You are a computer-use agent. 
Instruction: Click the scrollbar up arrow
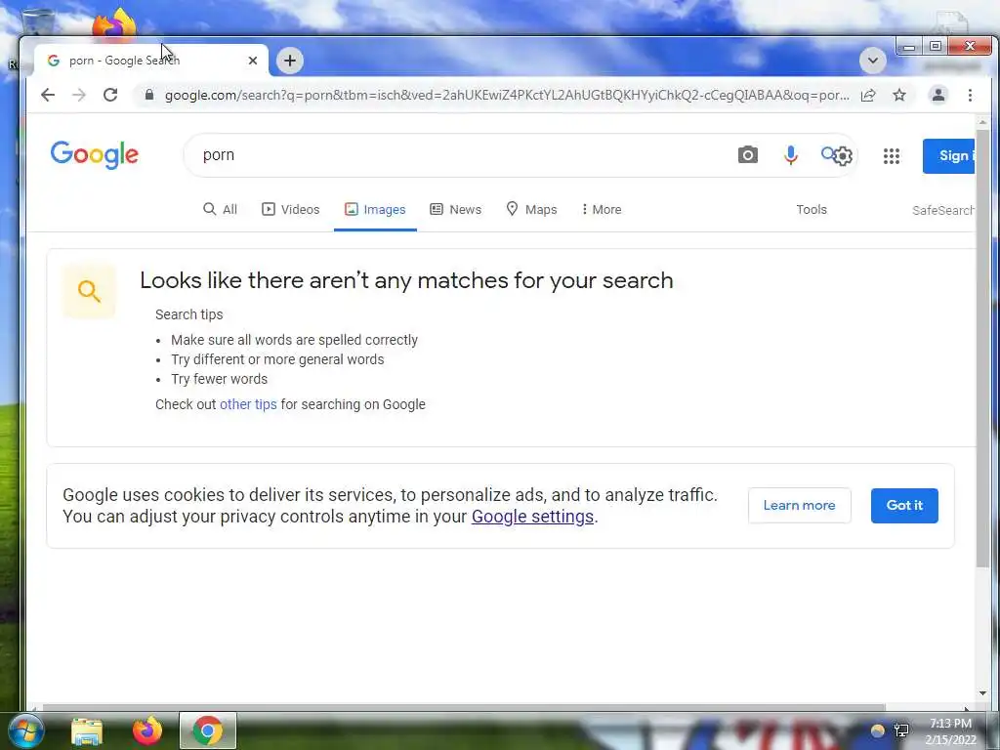(982, 122)
